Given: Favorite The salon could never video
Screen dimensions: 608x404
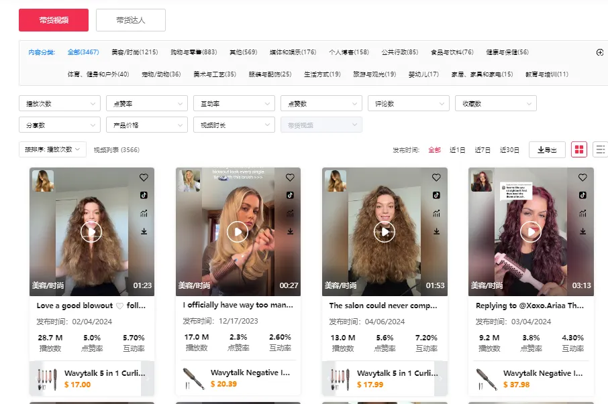Looking at the screenshot, I should pyautogui.click(x=436, y=178).
